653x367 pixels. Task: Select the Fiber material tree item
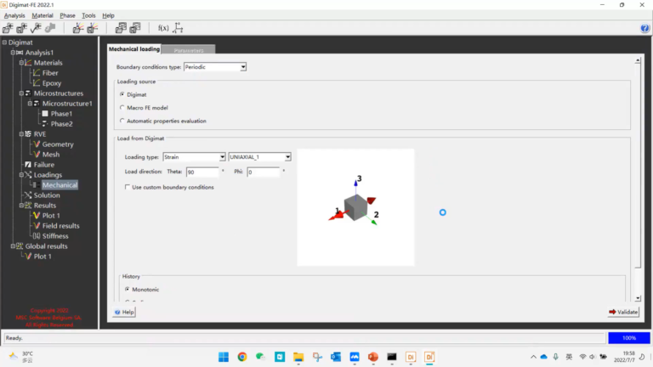point(50,73)
